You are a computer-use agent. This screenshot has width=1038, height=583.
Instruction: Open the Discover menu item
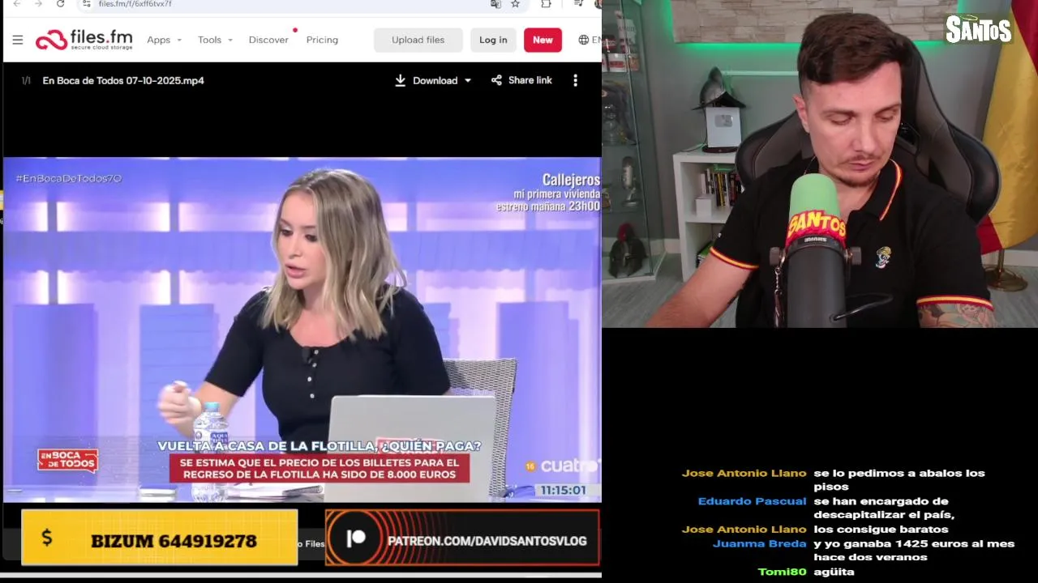coord(268,40)
